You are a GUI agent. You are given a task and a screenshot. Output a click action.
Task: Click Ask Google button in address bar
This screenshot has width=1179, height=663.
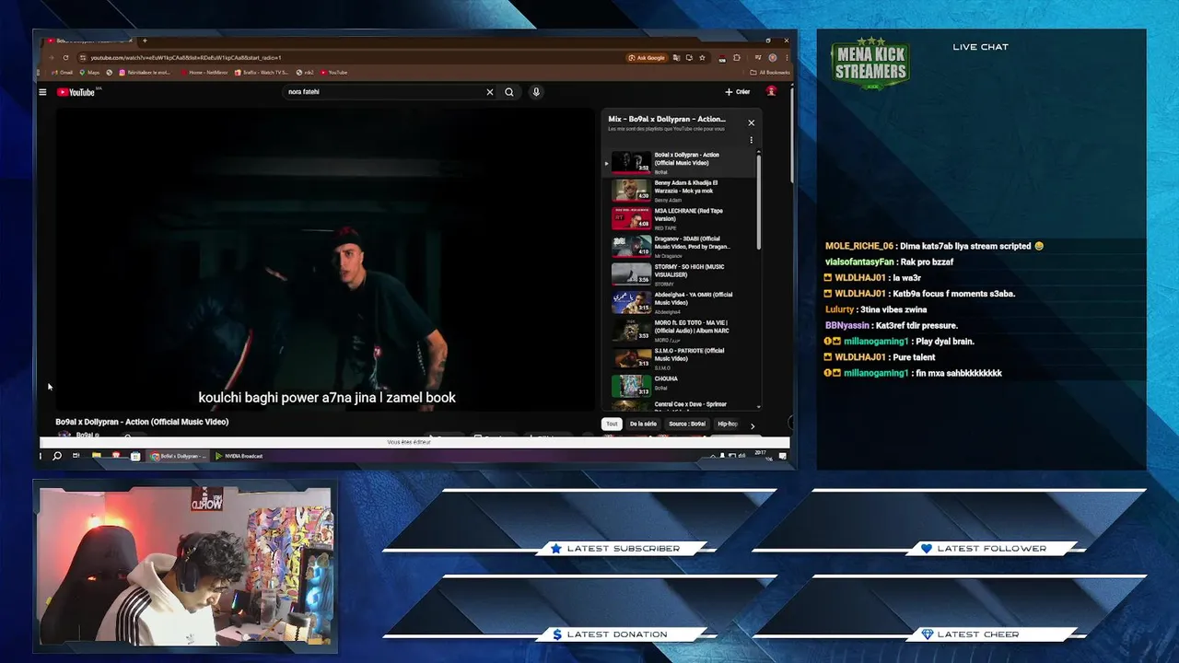pyautogui.click(x=647, y=57)
